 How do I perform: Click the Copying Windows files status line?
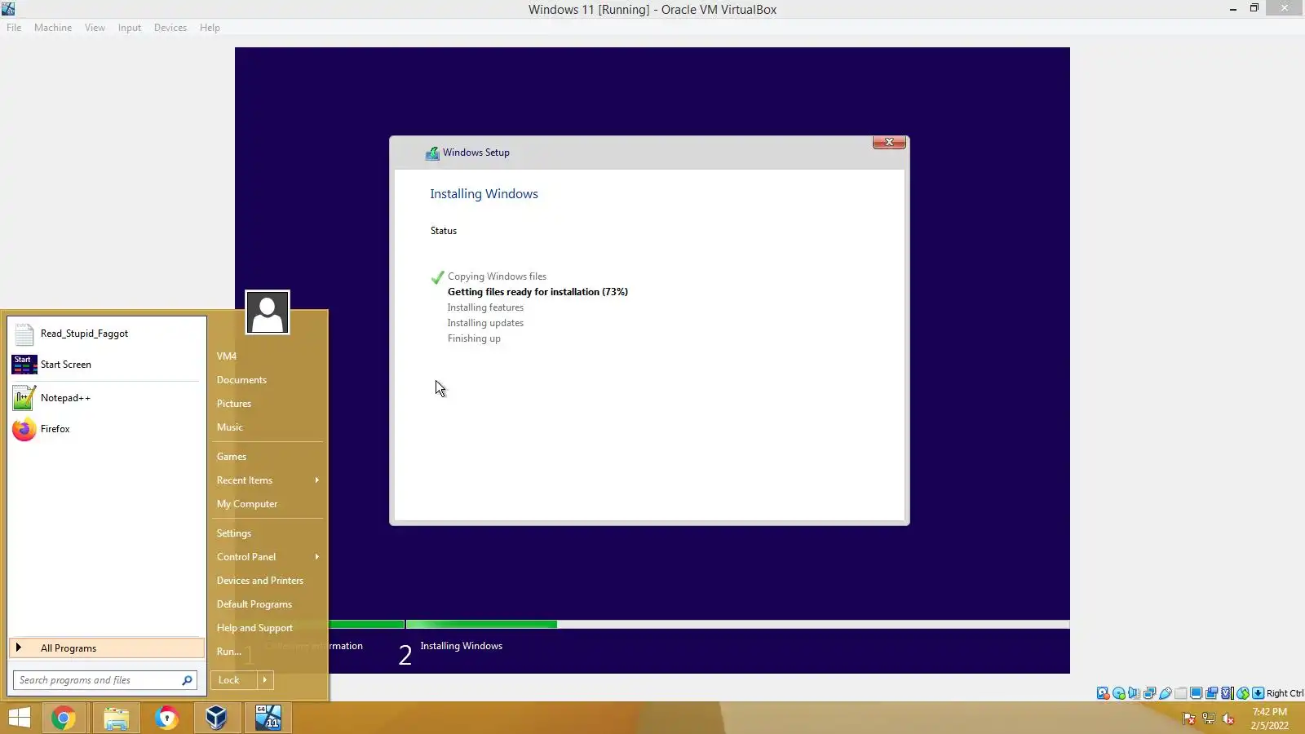[497, 276]
